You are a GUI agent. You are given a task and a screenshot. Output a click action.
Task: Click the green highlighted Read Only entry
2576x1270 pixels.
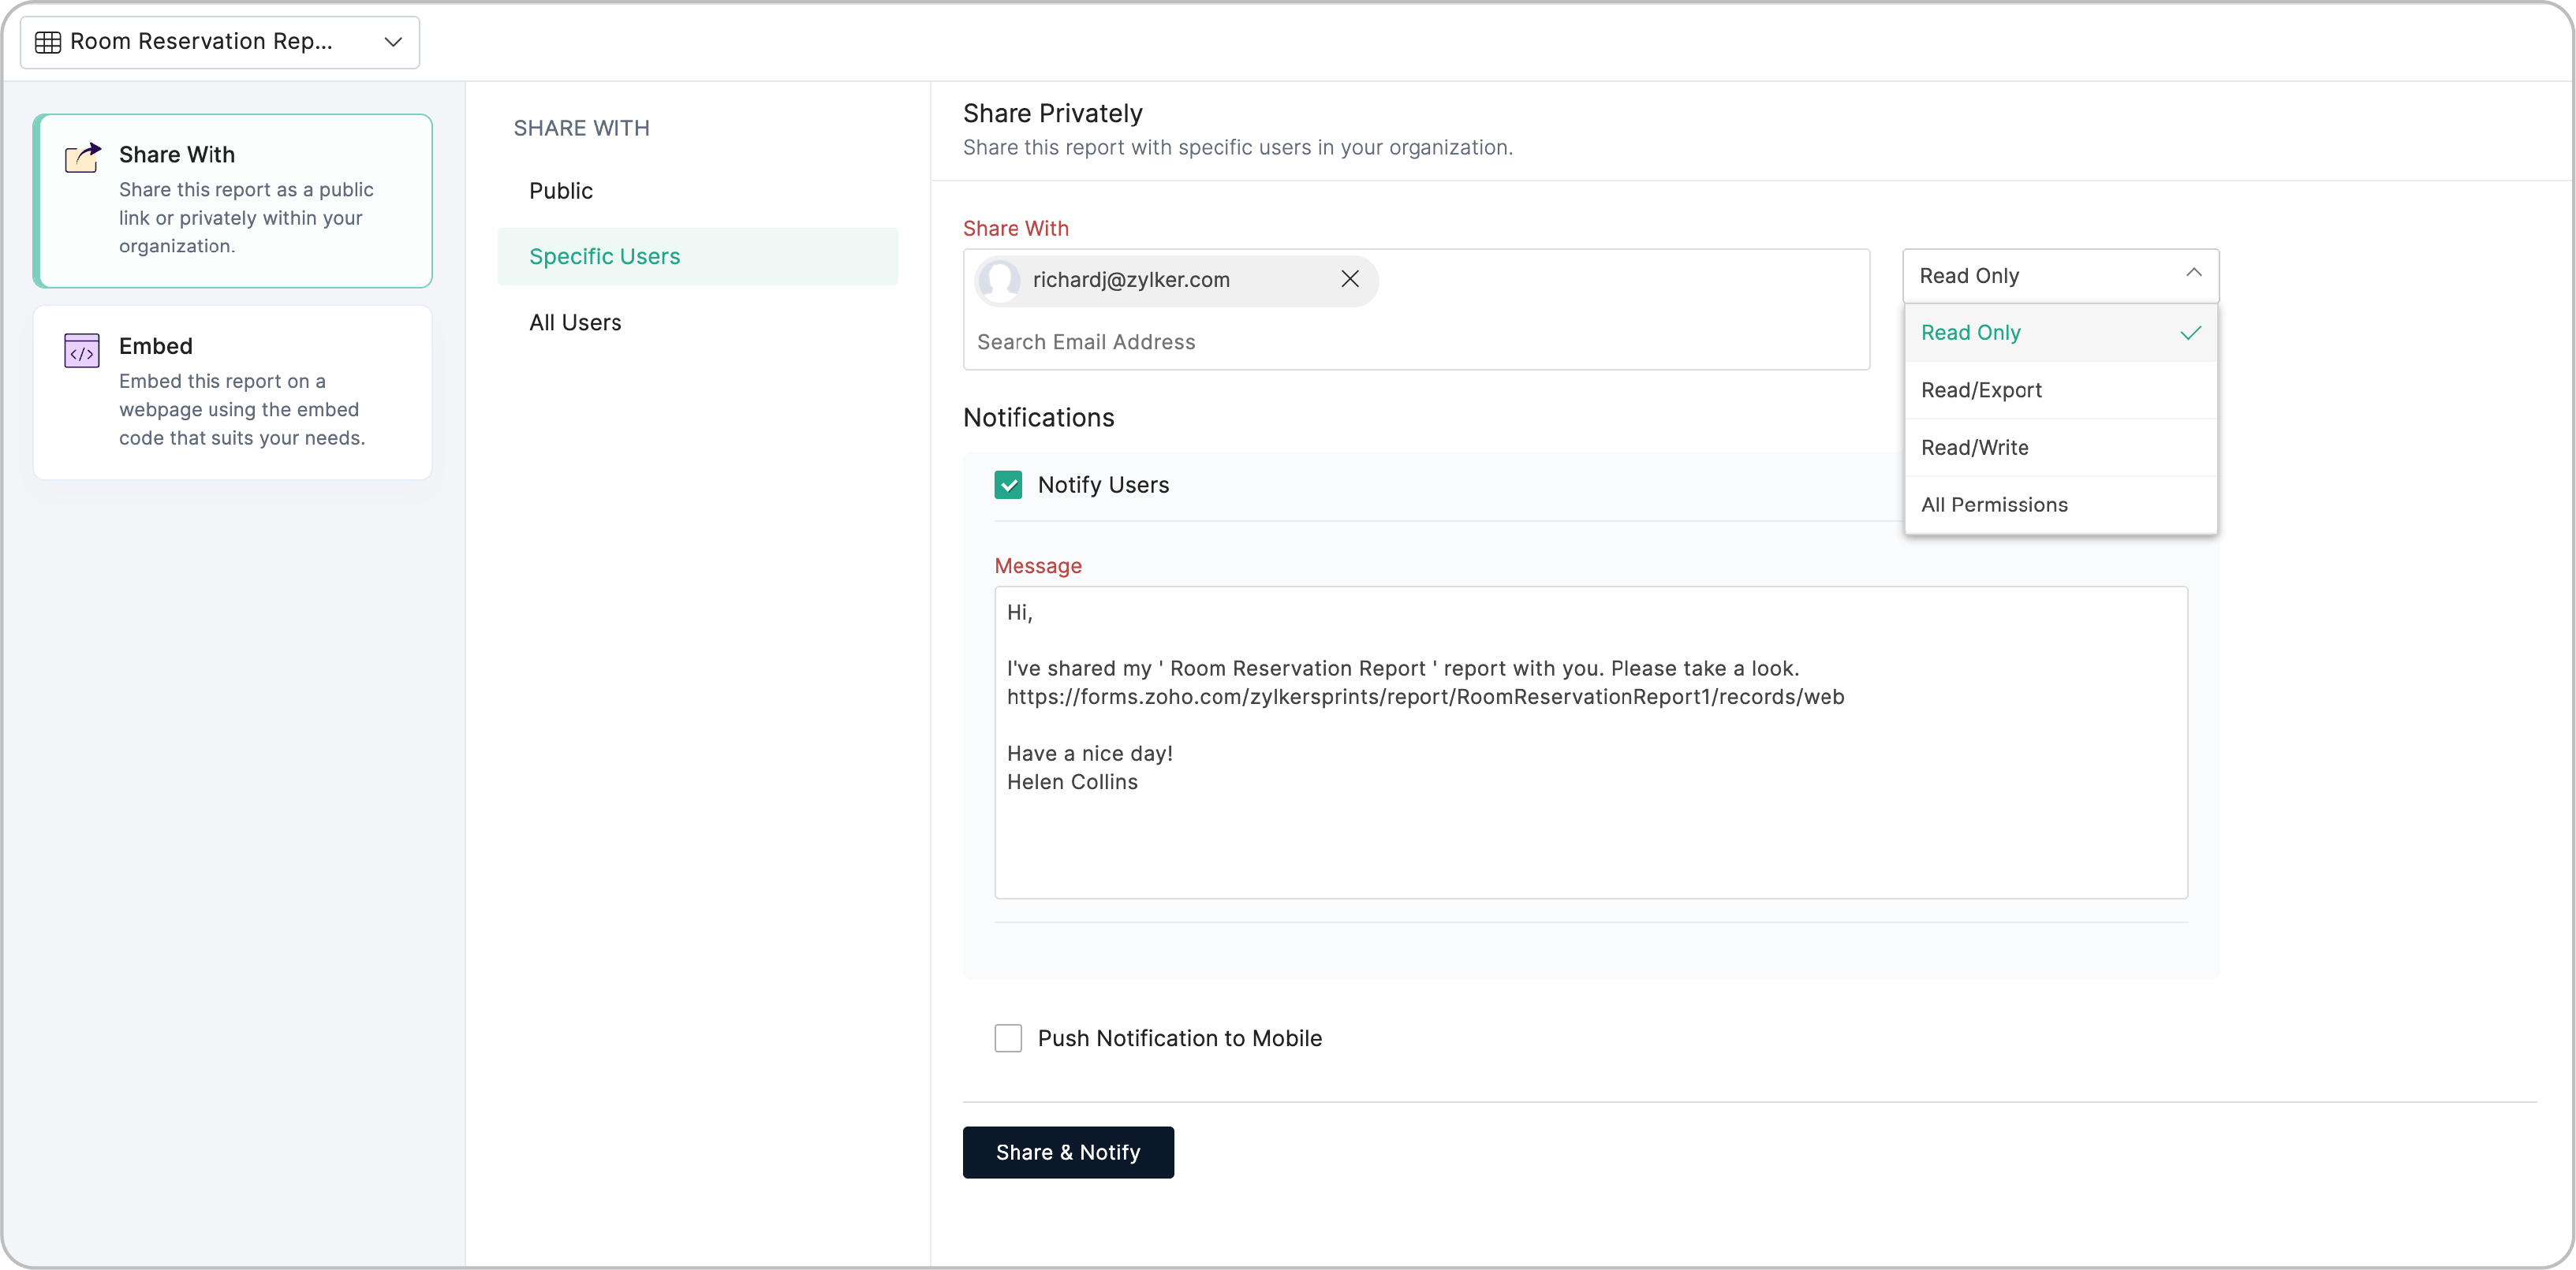[1970, 333]
